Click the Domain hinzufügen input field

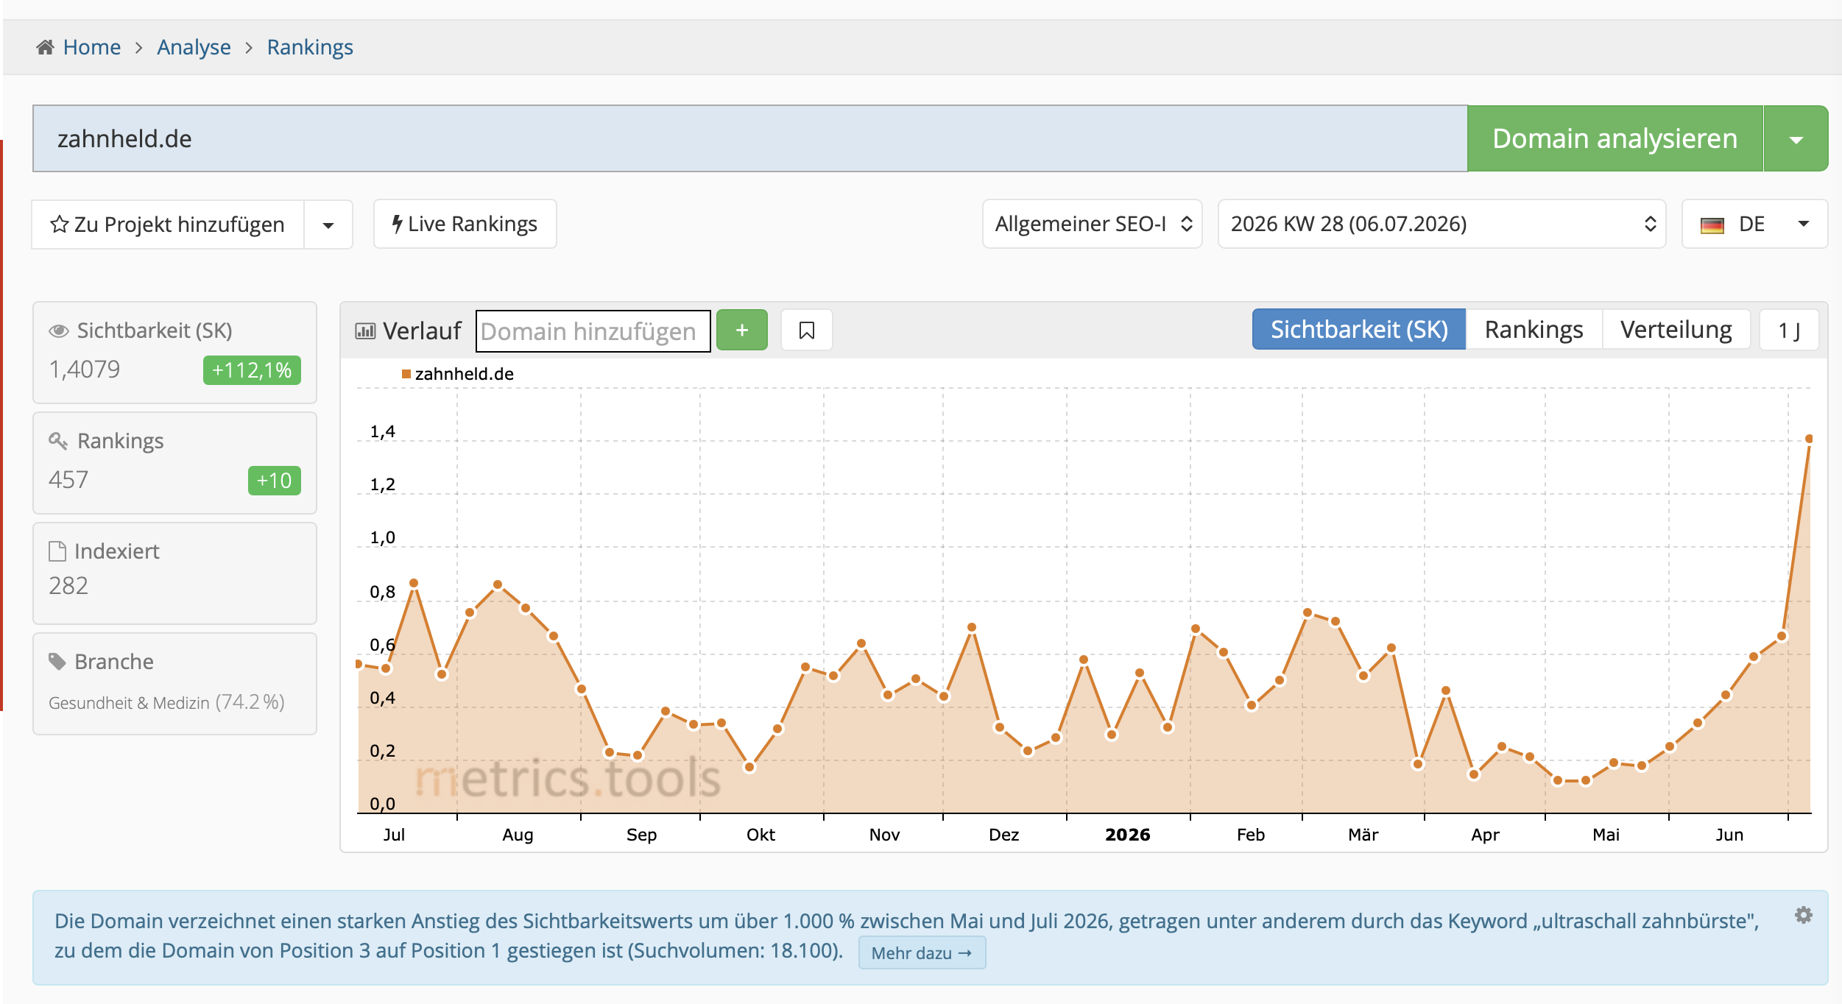click(593, 331)
